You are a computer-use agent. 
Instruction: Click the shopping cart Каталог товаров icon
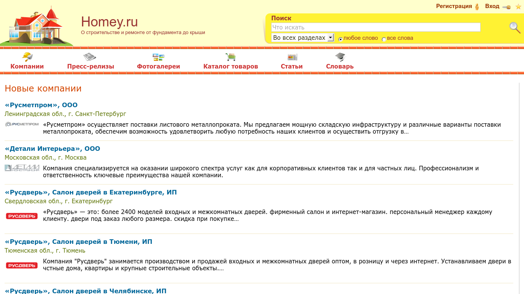pos(231,57)
